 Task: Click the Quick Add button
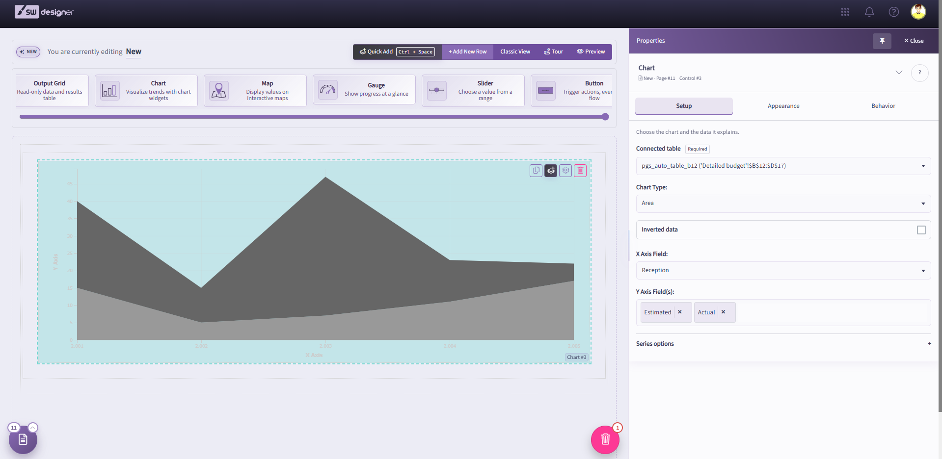click(397, 51)
